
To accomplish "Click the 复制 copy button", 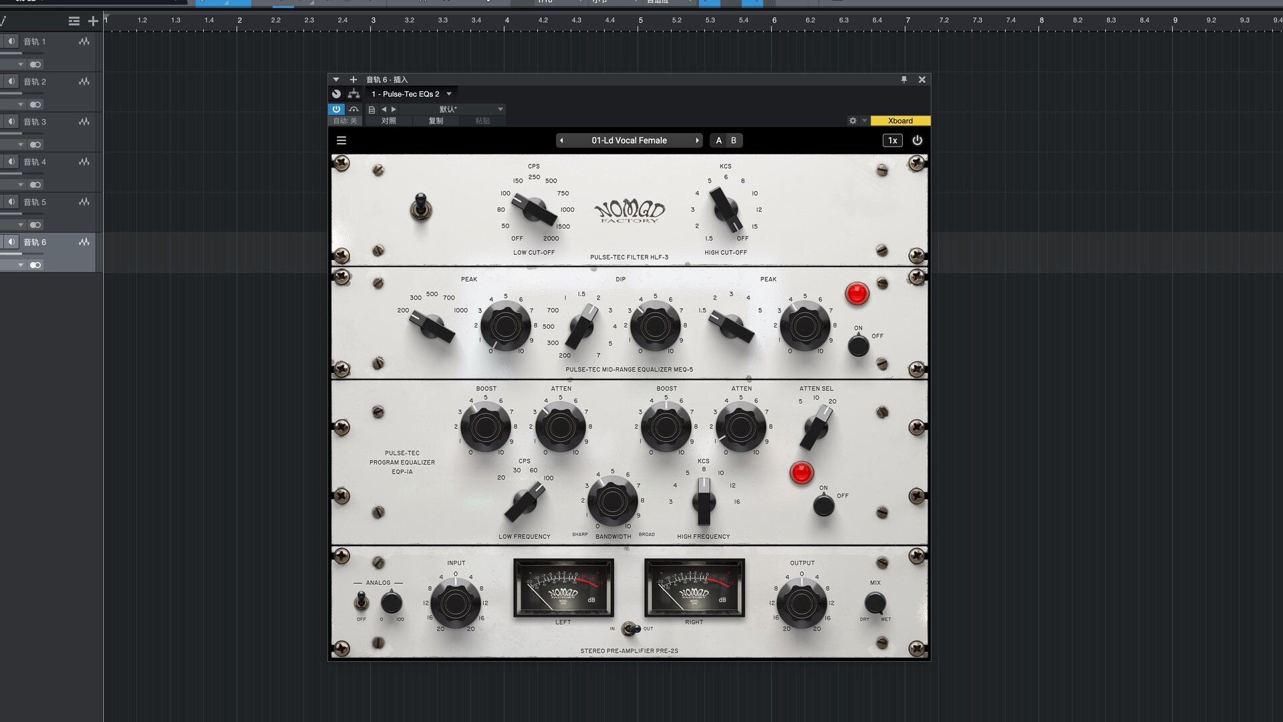I will (436, 121).
